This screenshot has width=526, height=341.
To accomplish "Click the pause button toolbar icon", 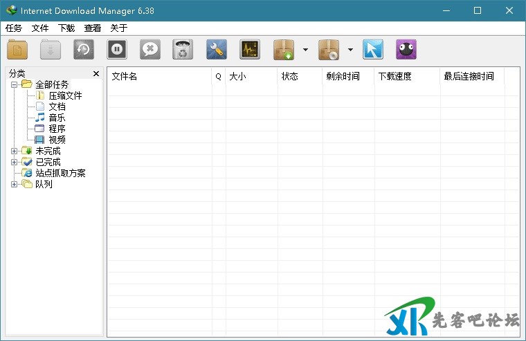I will (x=117, y=50).
